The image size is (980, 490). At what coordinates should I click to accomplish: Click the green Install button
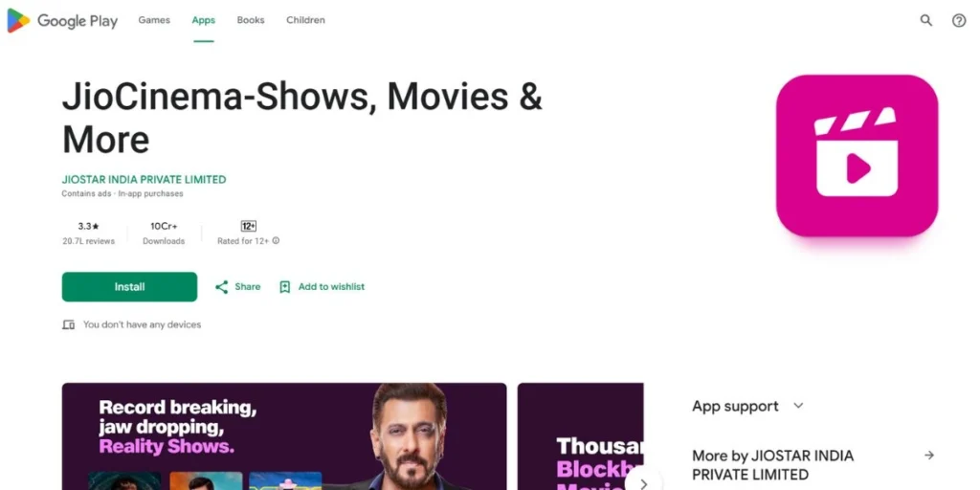pyautogui.click(x=129, y=287)
